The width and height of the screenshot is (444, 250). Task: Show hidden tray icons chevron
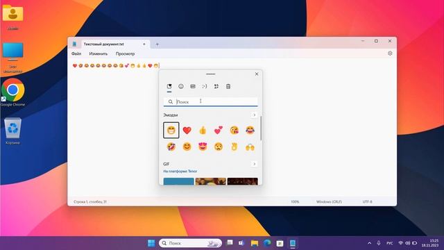(369, 243)
